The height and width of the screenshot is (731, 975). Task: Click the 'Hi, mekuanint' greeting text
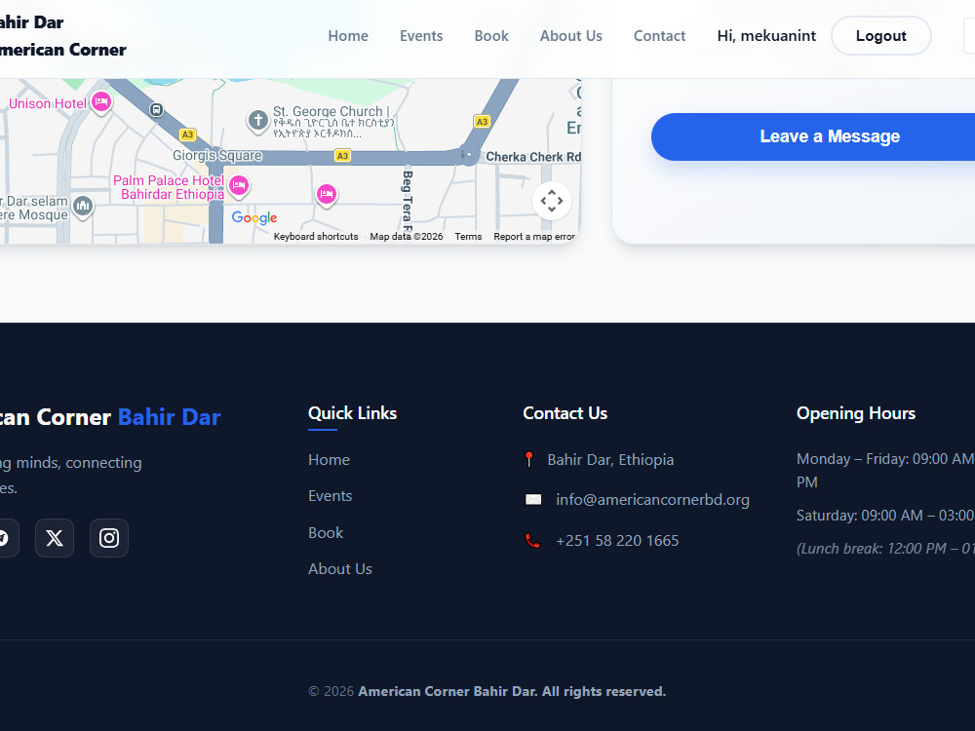tap(766, 36)
